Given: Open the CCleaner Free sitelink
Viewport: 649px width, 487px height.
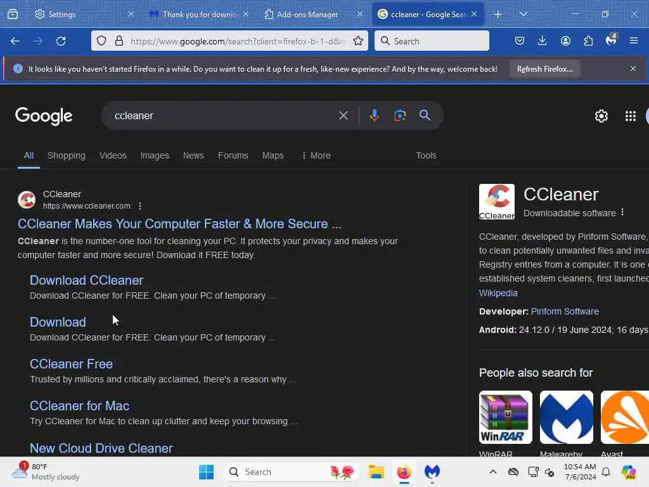Looking at the screenshot, I should [71, 364].
